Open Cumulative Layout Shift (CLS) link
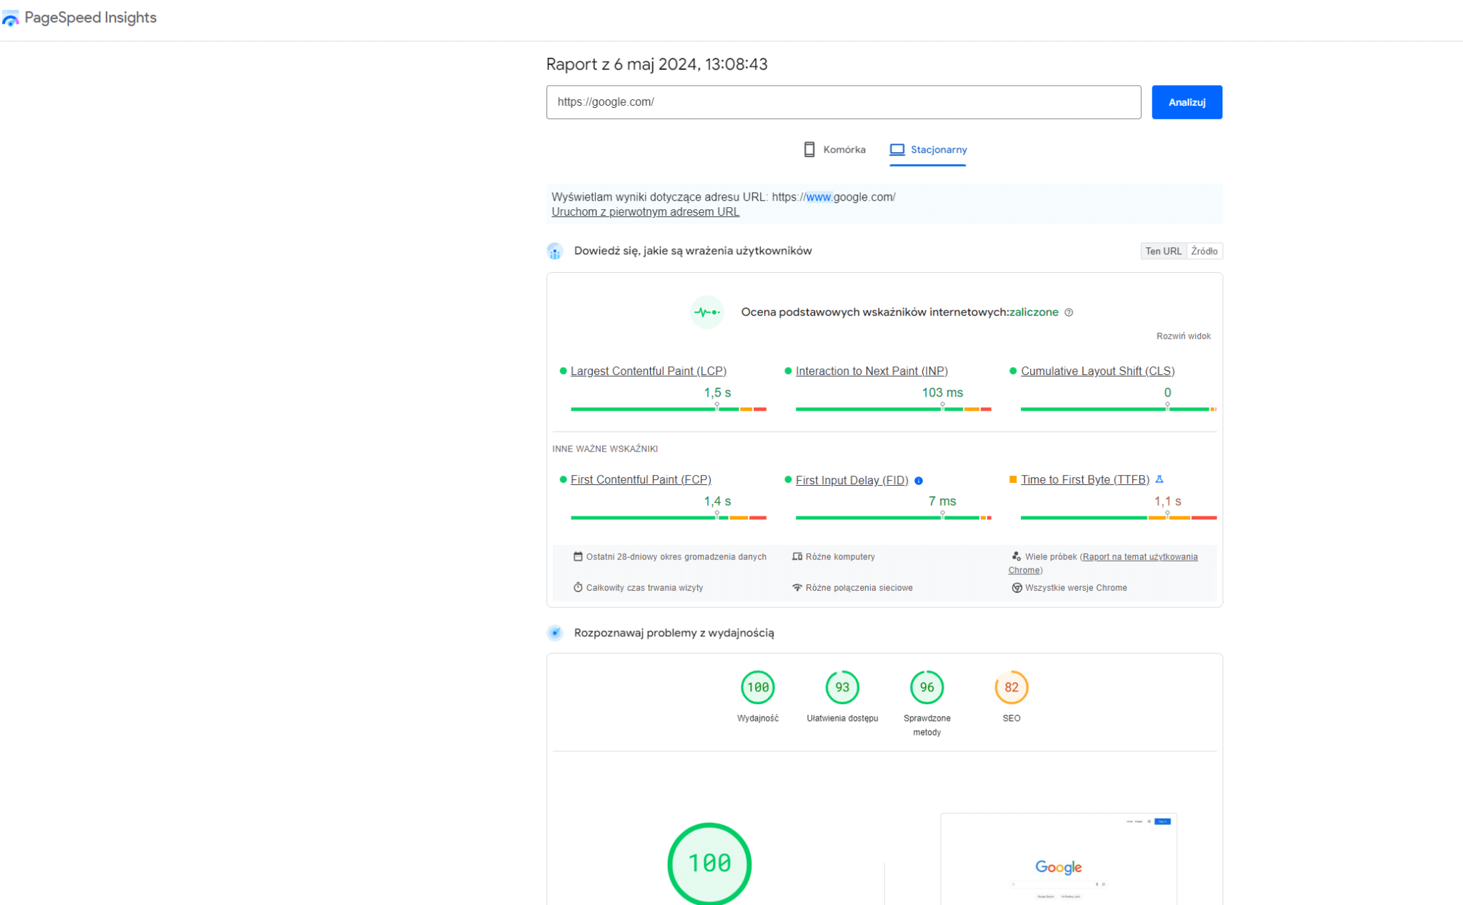The height and width of the screenshot is (905, 1463). pyautogui.click(x=1097, y=371)
